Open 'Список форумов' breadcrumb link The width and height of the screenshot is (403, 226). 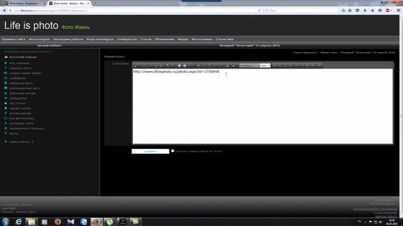coord(305,53)
